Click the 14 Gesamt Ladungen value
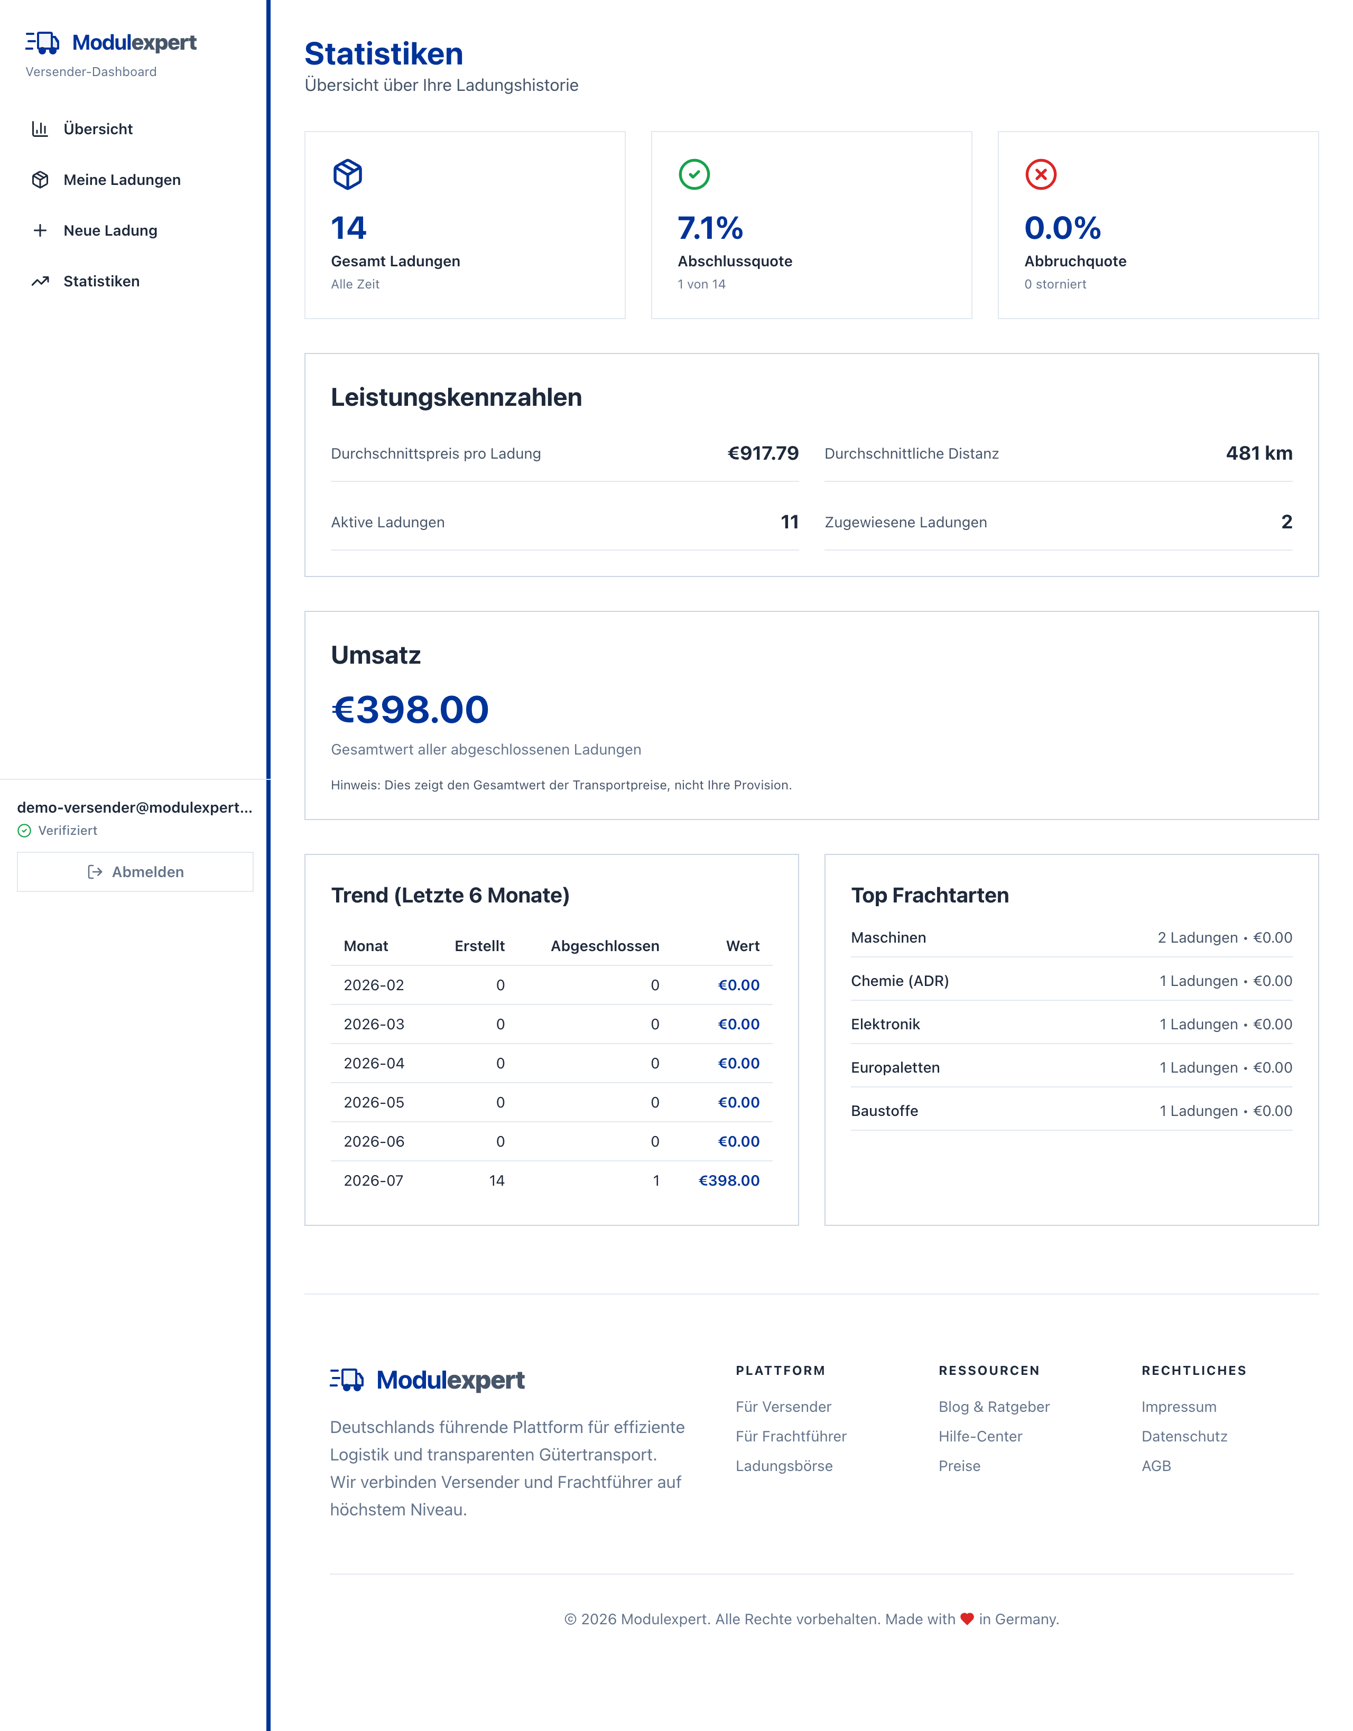Image resolution: width=1353 pixels, height=1731 pixels. tap(349, 228)
